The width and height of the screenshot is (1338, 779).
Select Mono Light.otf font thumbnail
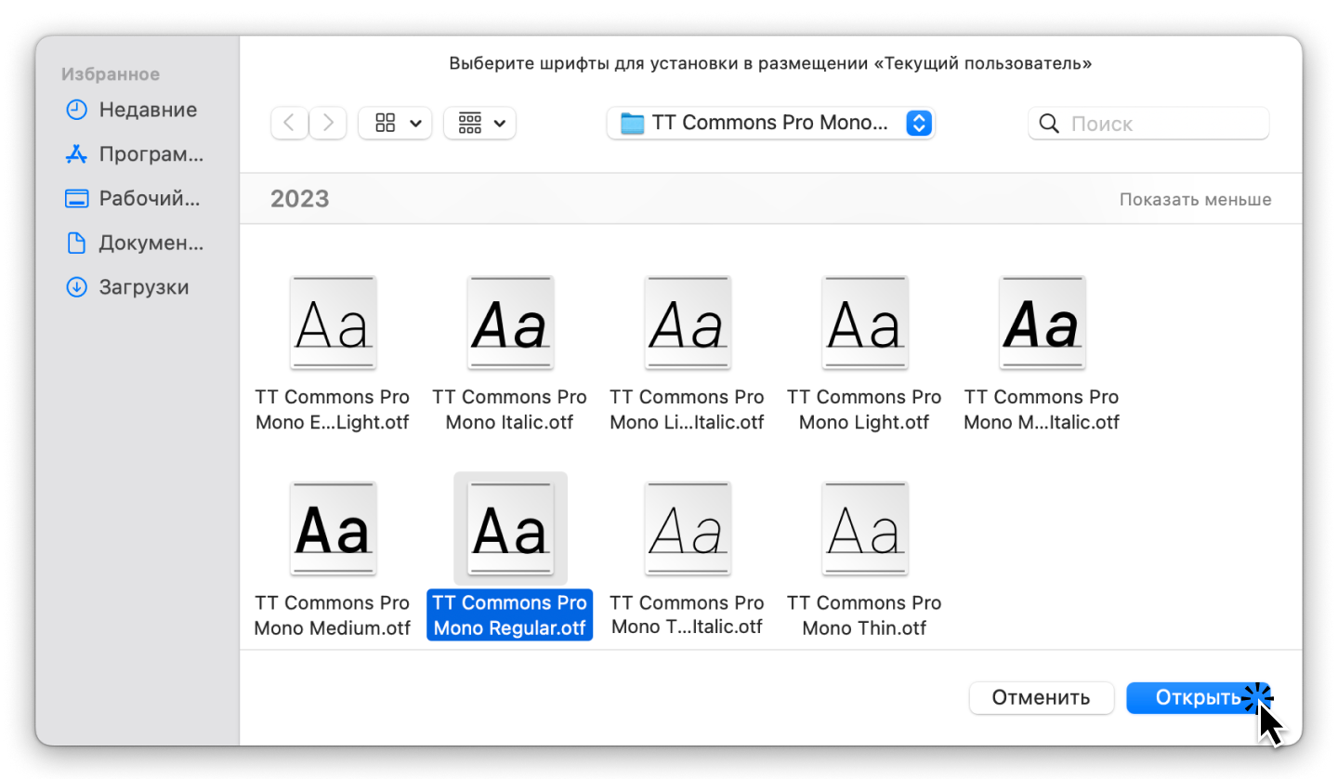(x=865, y=322)
